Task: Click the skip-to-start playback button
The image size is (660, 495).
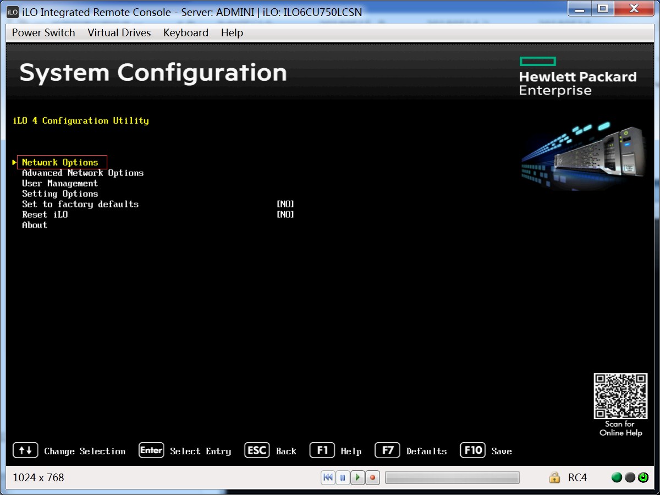Action: click(x=328, y=477)
